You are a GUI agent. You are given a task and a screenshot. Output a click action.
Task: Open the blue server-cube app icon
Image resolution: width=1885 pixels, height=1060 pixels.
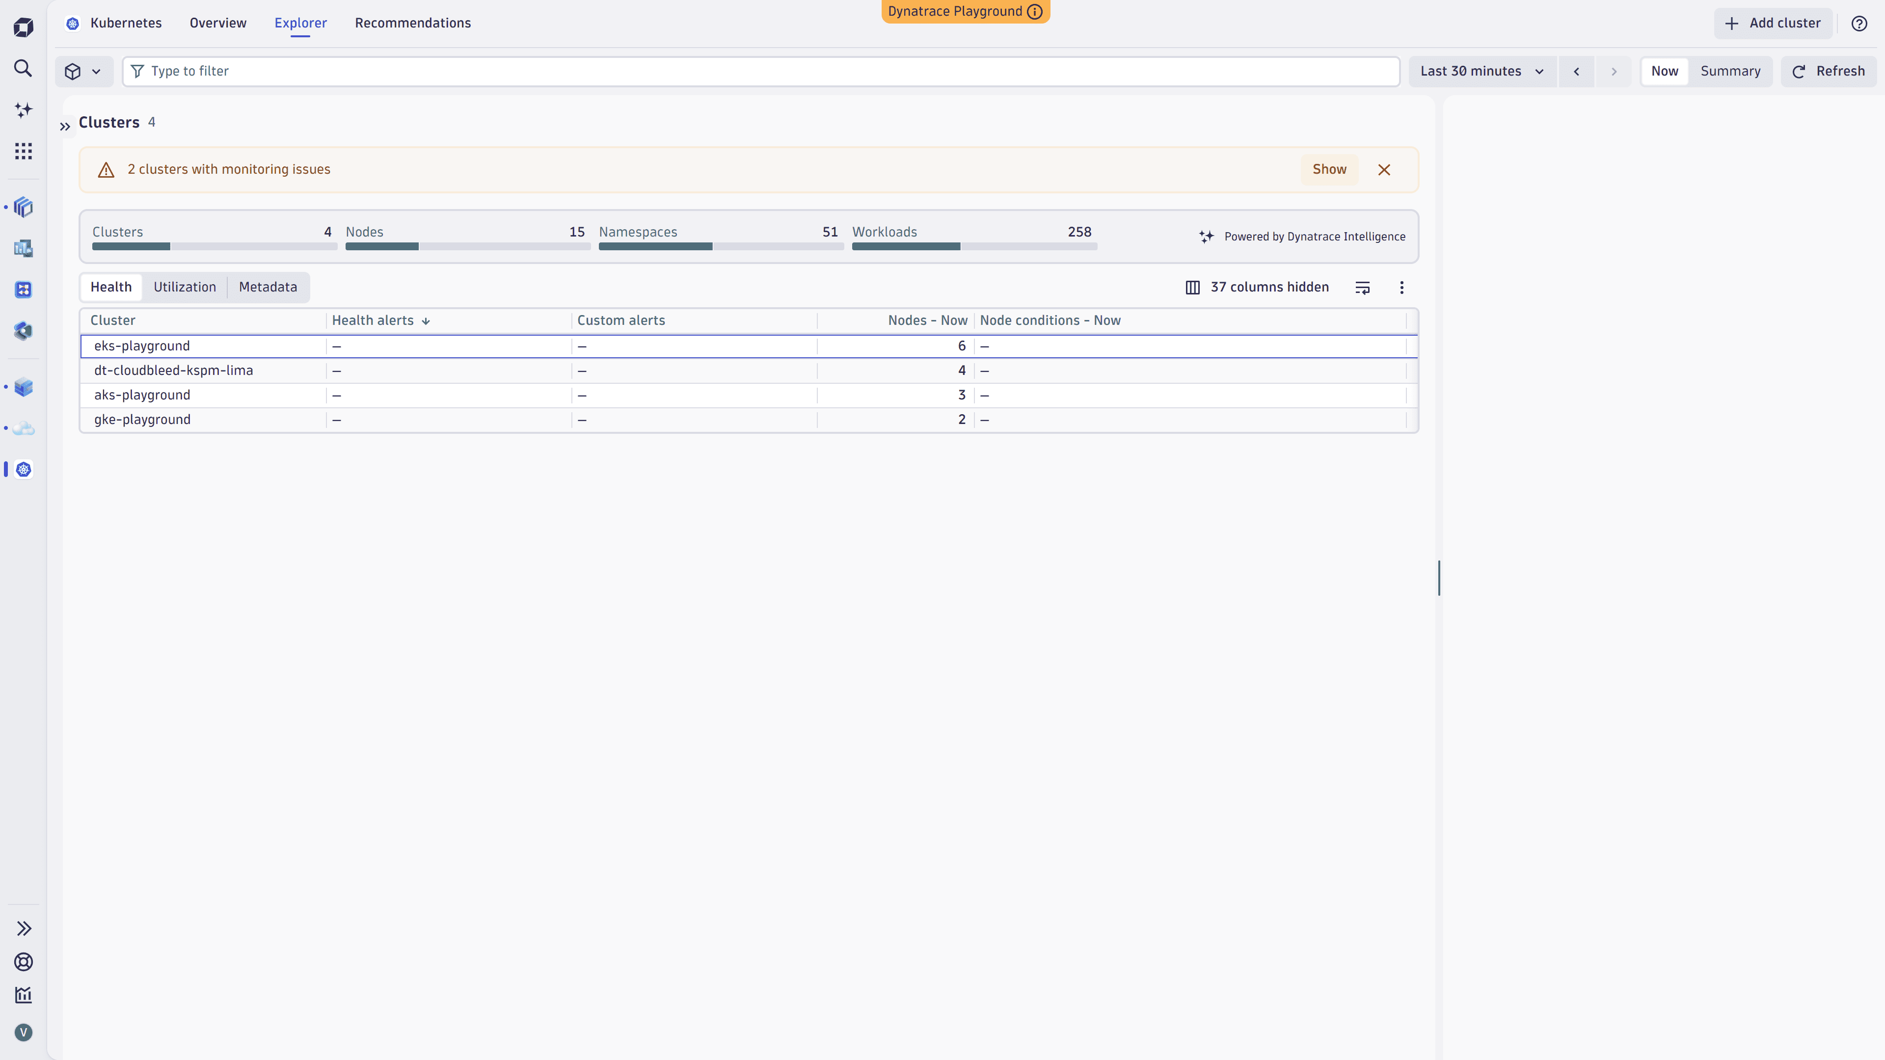click(24, 387)
